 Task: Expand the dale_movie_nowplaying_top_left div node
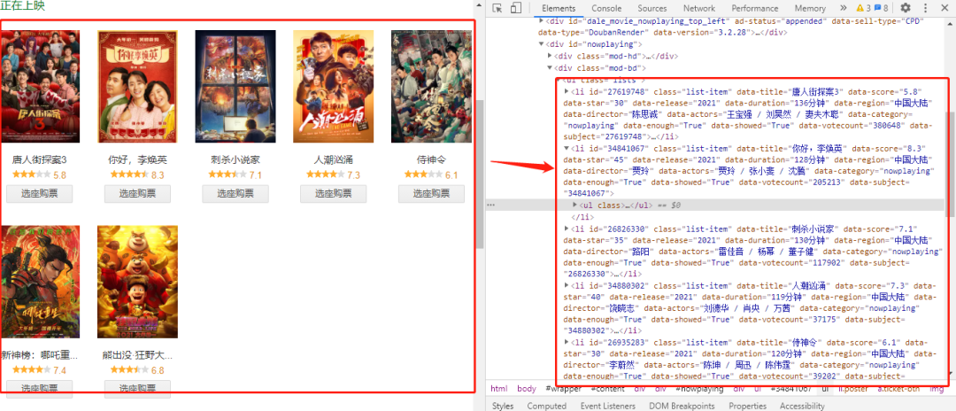(x=542, y=20)
